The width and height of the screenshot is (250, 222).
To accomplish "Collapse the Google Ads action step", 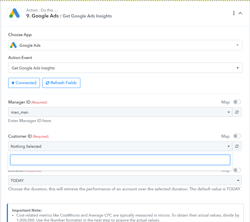I will point(240,13).
